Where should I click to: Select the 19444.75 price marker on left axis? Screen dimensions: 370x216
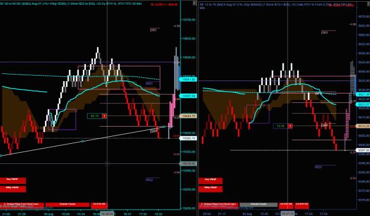(188, 116)
